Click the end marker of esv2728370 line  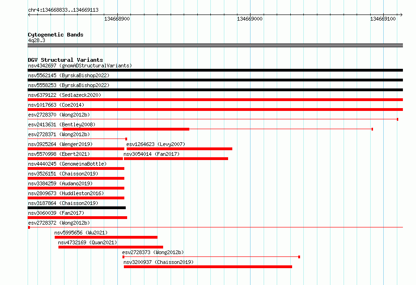pyautogui.click(x=397, y=119)
